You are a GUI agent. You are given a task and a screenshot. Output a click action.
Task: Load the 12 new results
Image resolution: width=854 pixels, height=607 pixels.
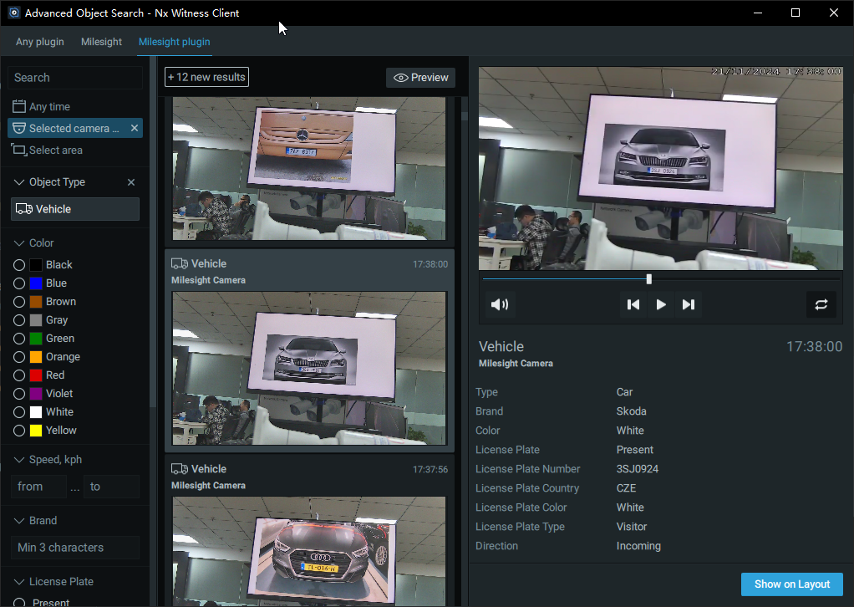point(207,77)
